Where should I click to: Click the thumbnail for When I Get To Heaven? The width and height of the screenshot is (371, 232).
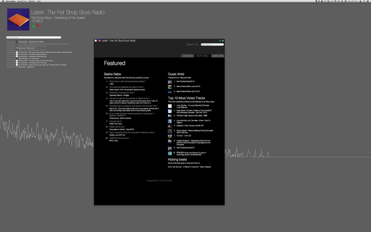coord(170,121)
